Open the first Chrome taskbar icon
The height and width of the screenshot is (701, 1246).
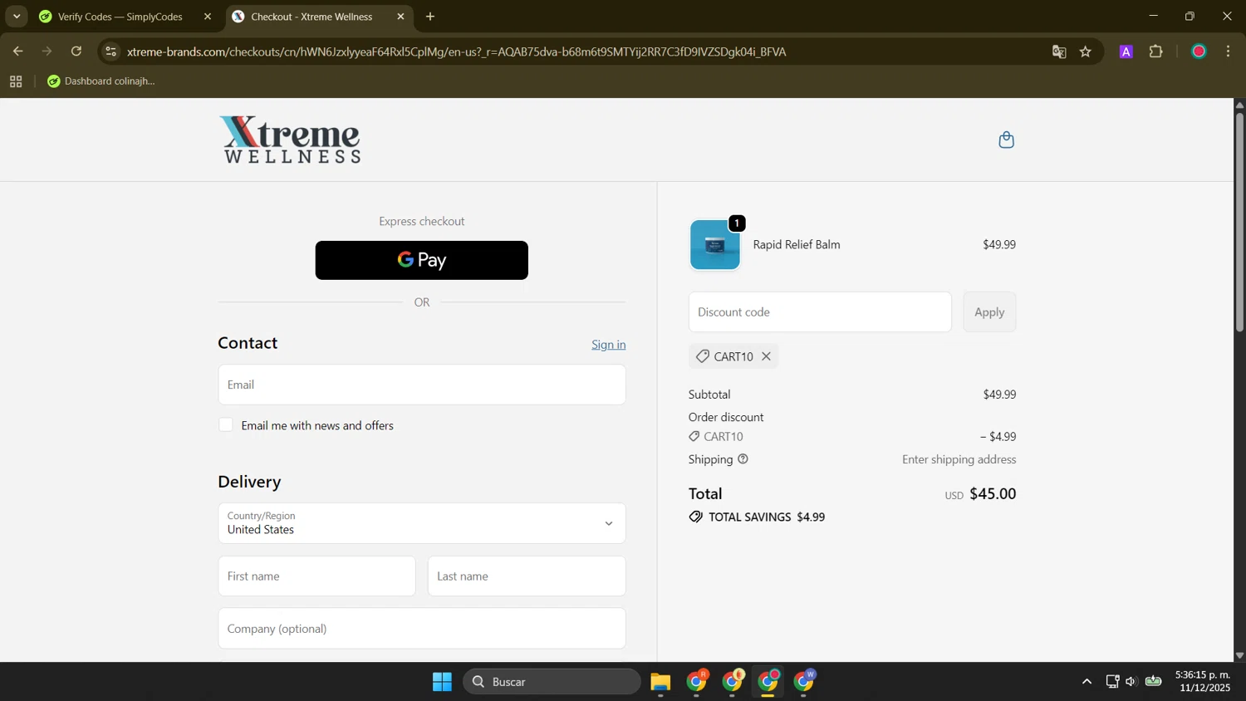pos(697,682)
